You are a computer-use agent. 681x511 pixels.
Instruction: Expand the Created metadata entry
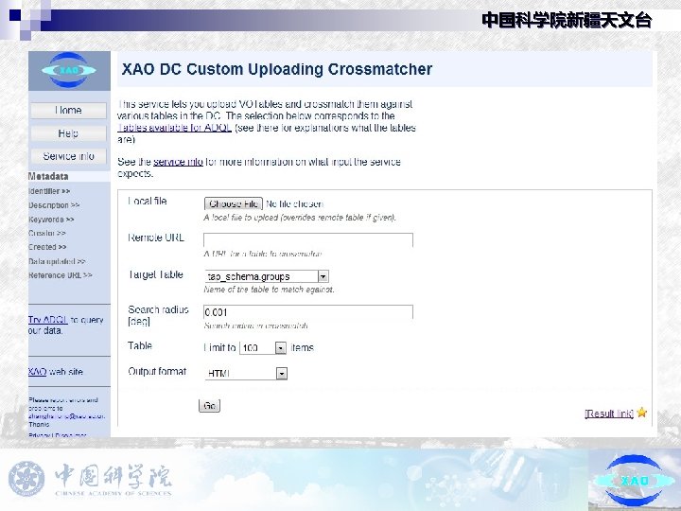click(x=47, y=247)
